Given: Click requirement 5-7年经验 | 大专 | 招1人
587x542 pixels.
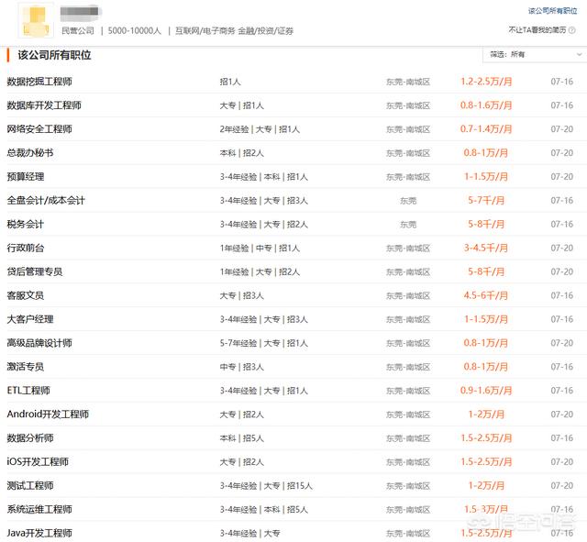Looking at the screenshot, I should 264,343.
